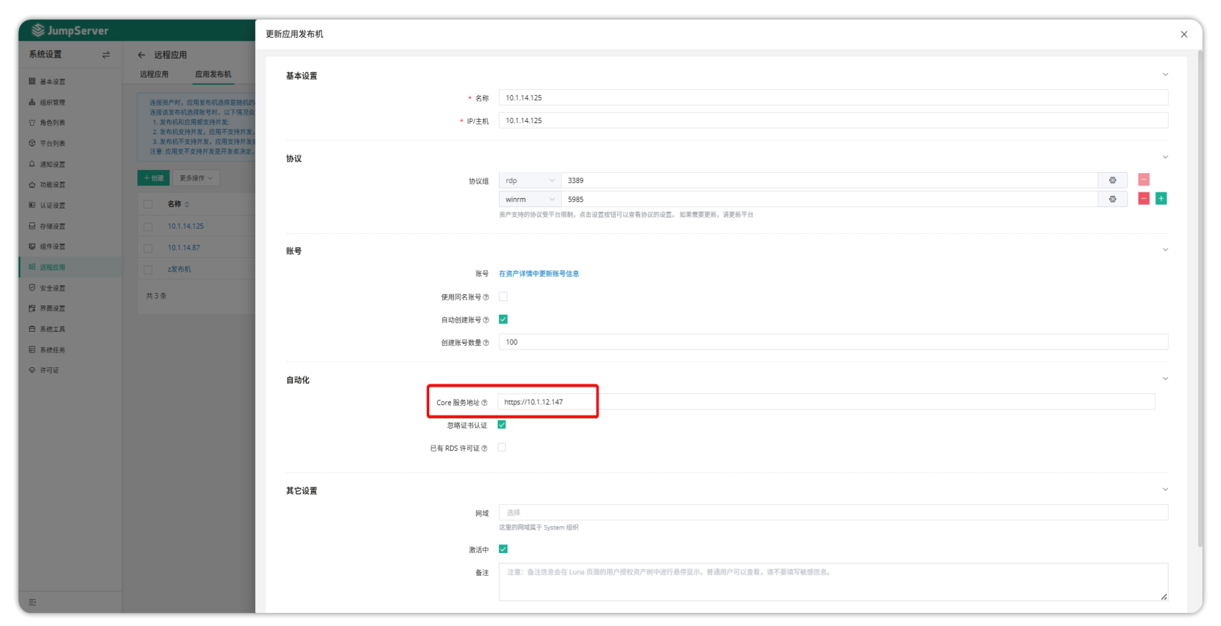Viewport: 1221px width, 626px height.
Task: Open the 网域 selection dropdown
Action: coord(833,513)
